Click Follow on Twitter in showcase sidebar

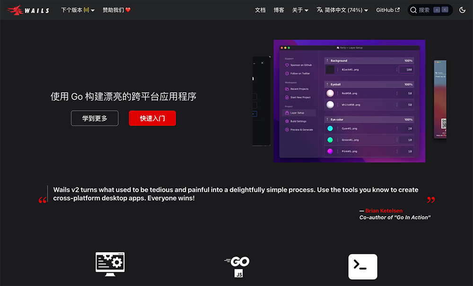coord(298,73)
